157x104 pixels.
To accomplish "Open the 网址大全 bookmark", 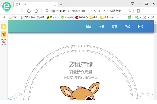I will click(53, 17).
